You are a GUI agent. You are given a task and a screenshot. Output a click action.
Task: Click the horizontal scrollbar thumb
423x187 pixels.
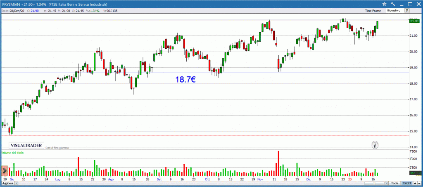click(x=375, y=183)
